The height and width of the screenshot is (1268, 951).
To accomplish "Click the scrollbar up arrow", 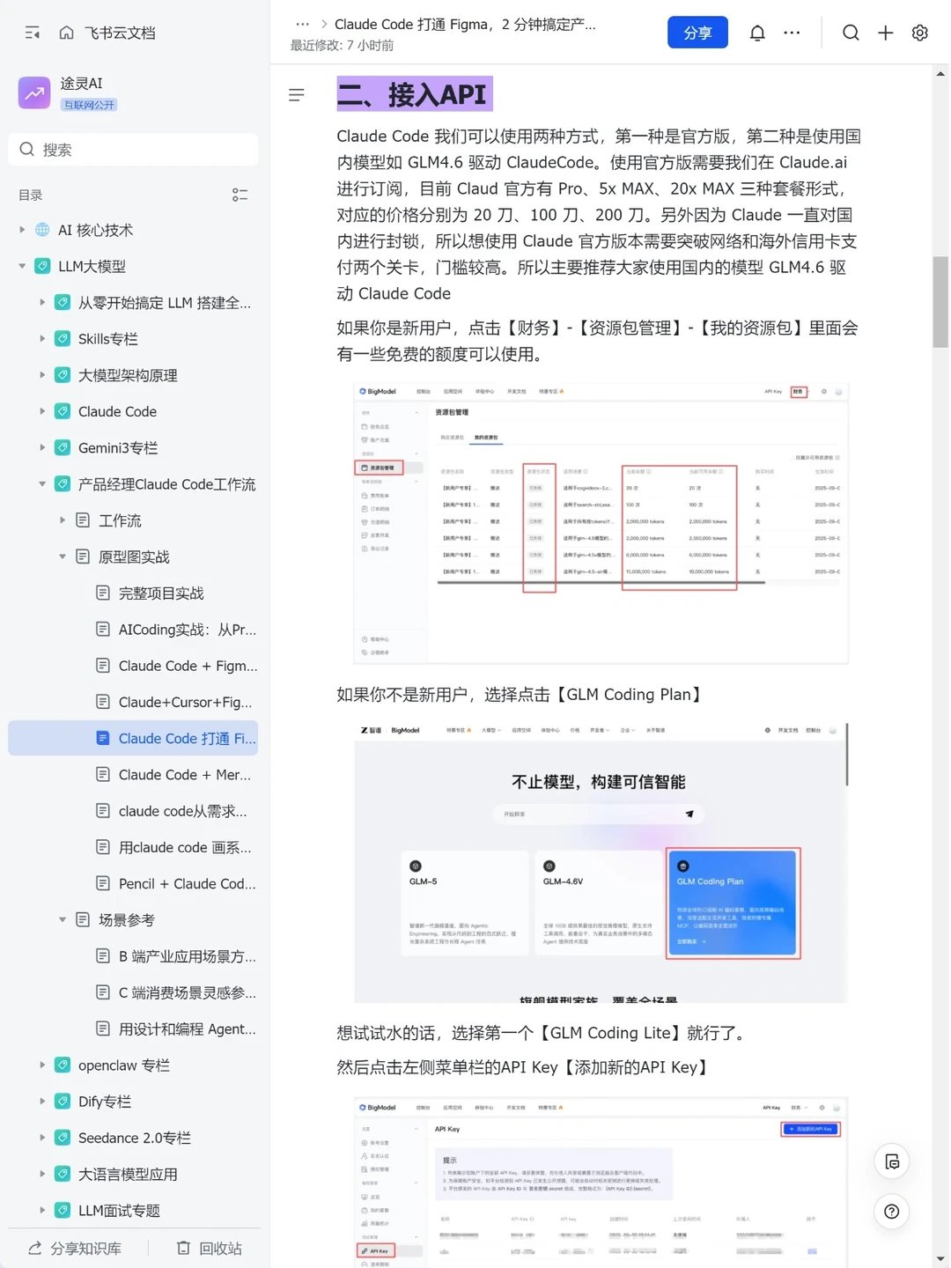I will (940, 74).
